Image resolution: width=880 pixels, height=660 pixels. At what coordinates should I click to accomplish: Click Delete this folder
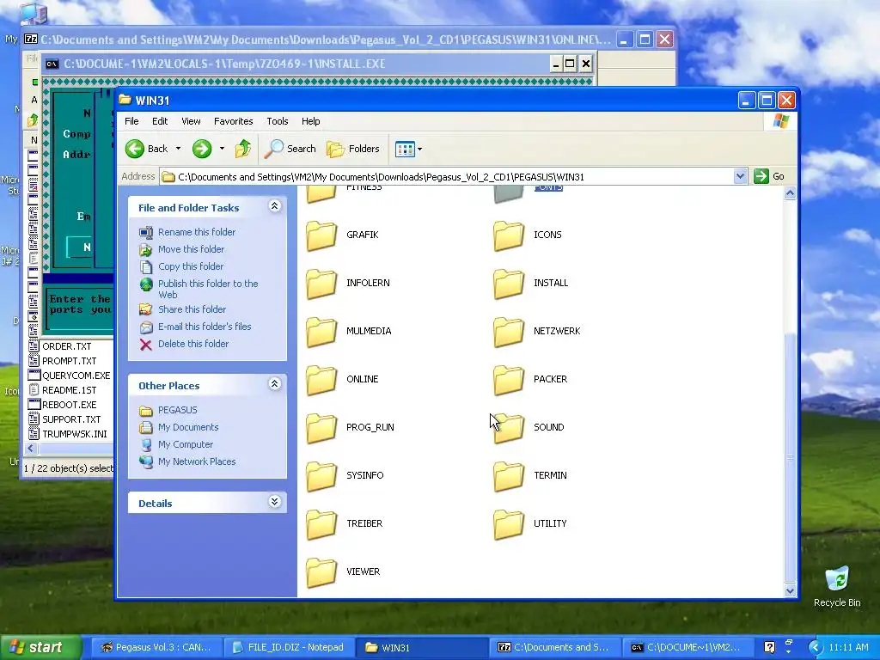coord(193,344)
